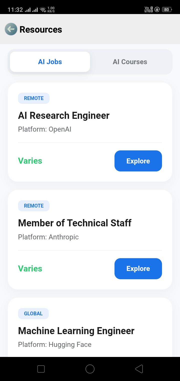Tap the battery level indicator
The image size is (180, 381).
[x=166, y=10]
